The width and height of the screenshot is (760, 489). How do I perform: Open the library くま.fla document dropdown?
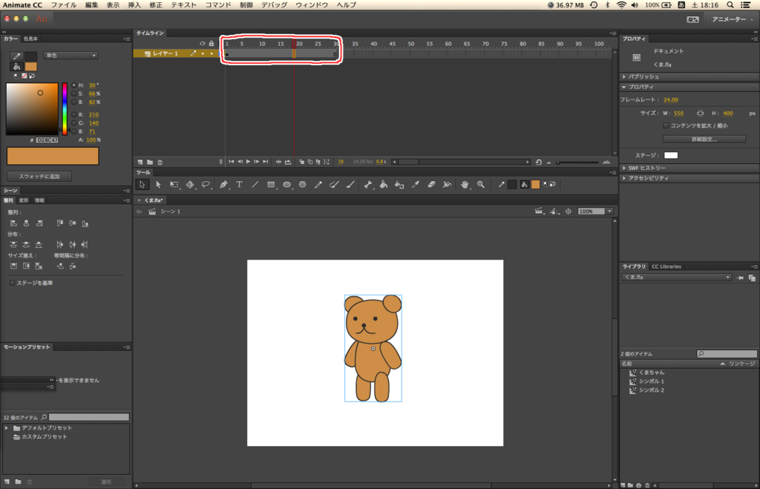coord(677,278)
